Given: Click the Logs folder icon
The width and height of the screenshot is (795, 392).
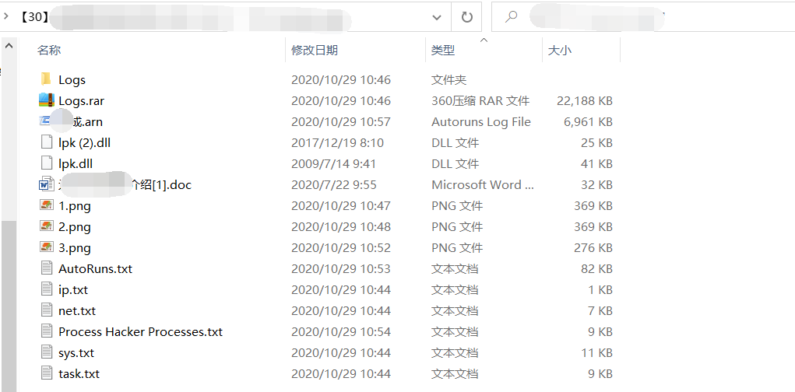Looking at the screenshot, I should 46,79.
